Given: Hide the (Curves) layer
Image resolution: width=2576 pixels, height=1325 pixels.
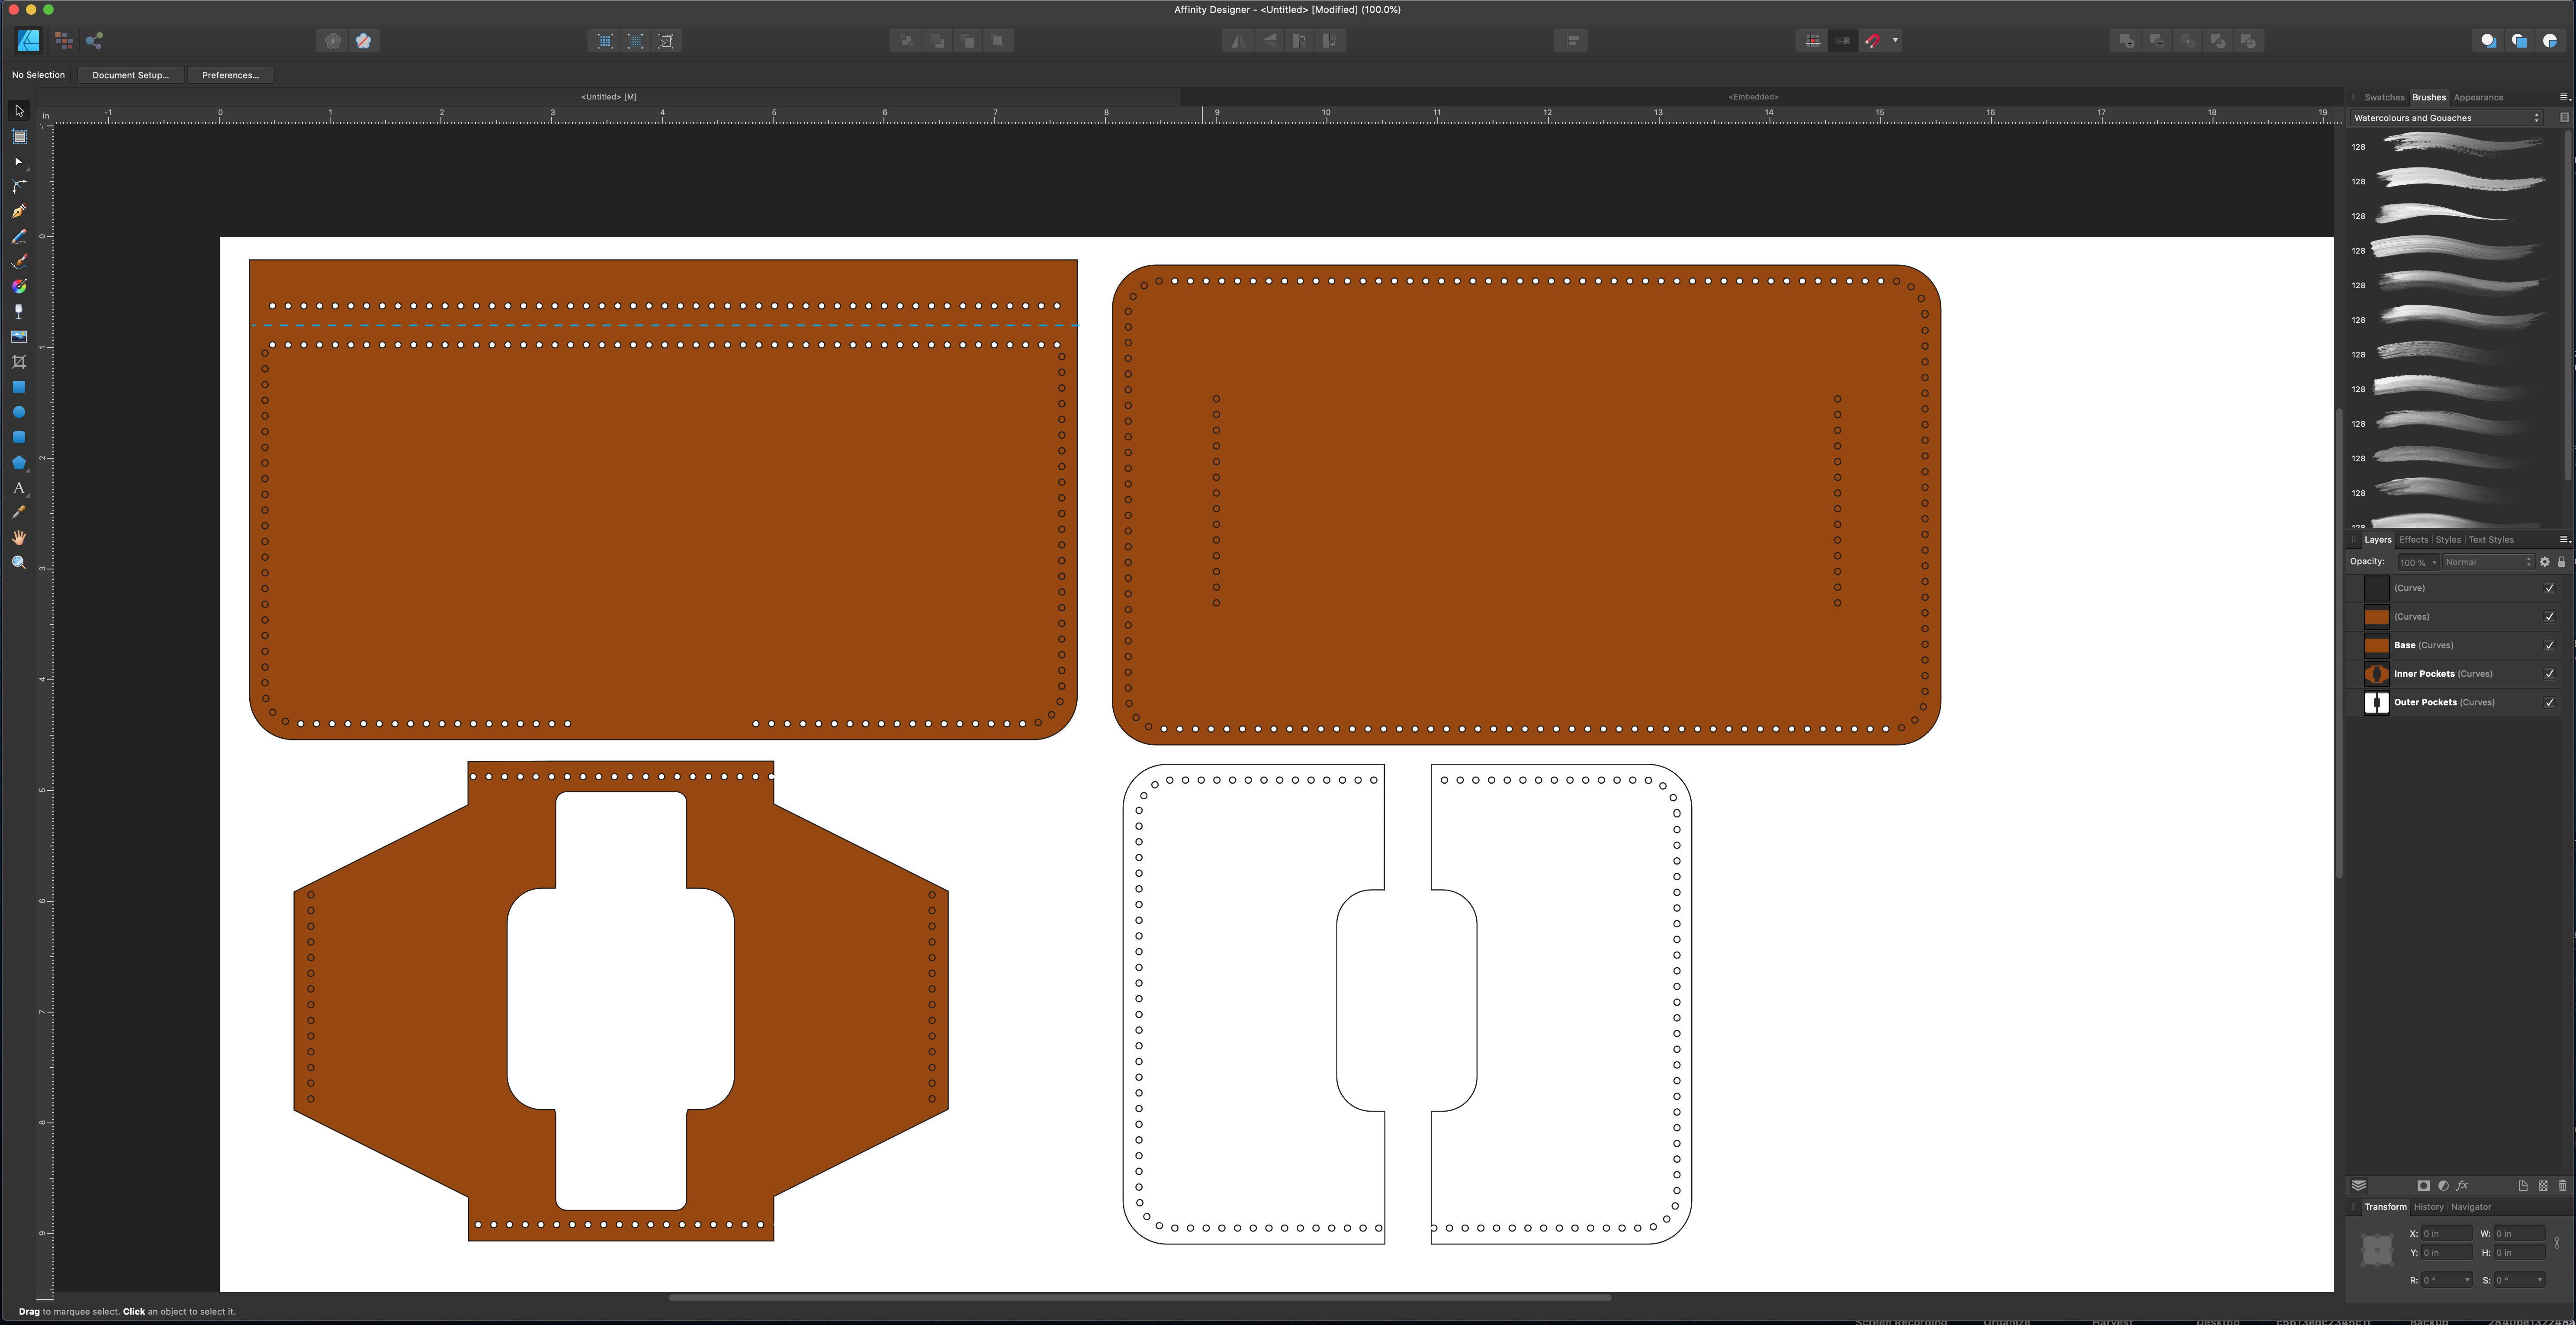Looking at the screenshot, I should click(2549, 617).
